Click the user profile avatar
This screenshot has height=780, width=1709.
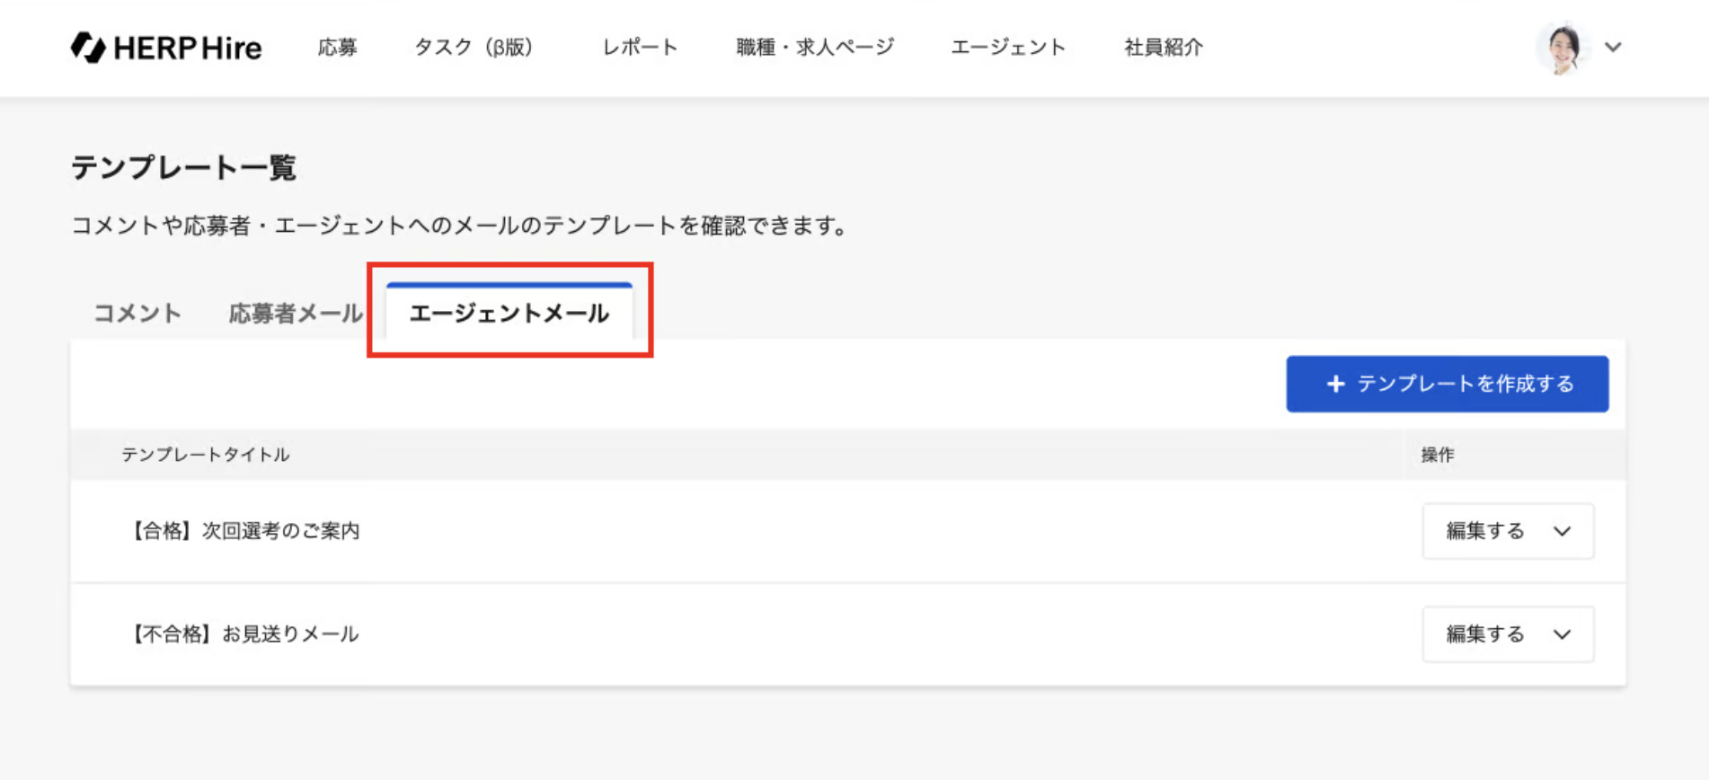coord(1563,48)
